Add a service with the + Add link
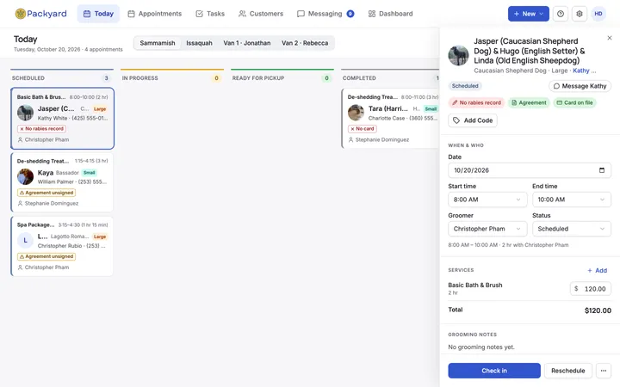620x387 pixels. pyautogui.click(x=597, y=271)
